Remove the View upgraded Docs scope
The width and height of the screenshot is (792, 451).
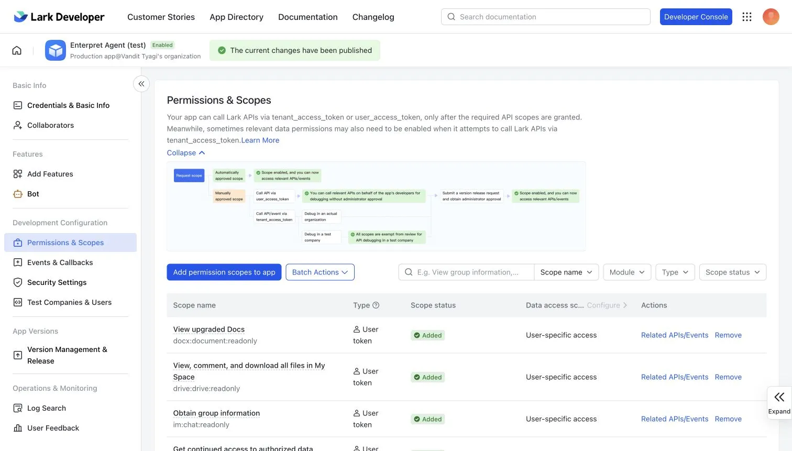coord(728,335)
